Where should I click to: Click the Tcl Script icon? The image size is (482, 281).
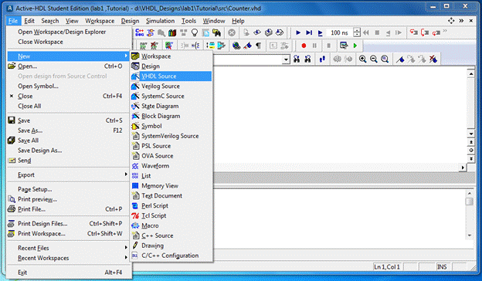tap(135, 215)
